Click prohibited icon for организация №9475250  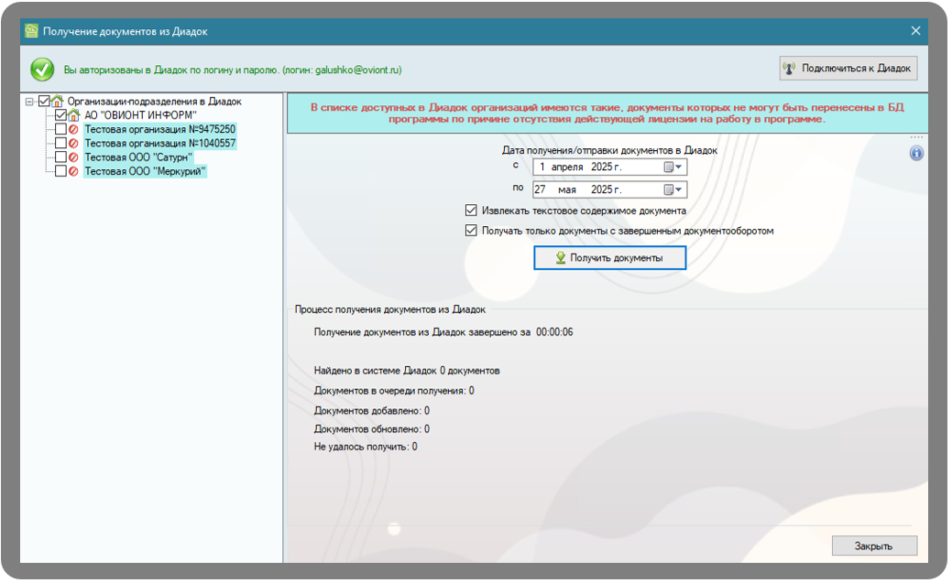pyautogui.click(x=73, y=129)
